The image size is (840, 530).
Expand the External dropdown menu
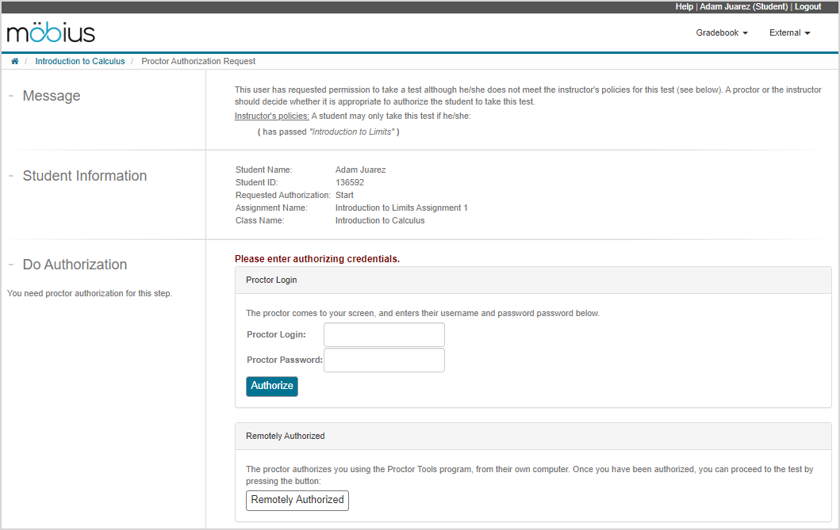[x=789, y=33]
